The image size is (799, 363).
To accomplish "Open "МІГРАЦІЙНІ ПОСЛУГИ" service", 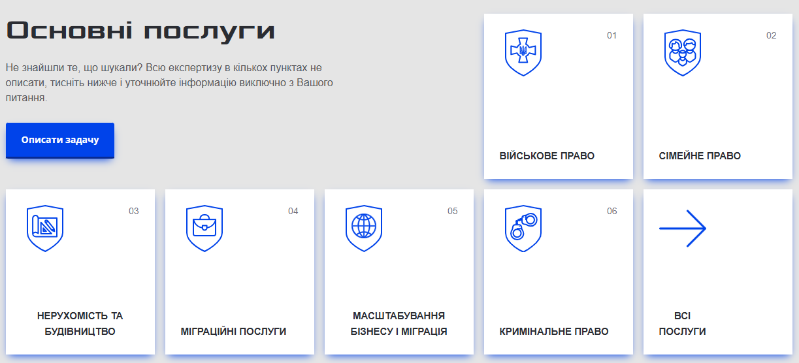I will click(233, 332).
